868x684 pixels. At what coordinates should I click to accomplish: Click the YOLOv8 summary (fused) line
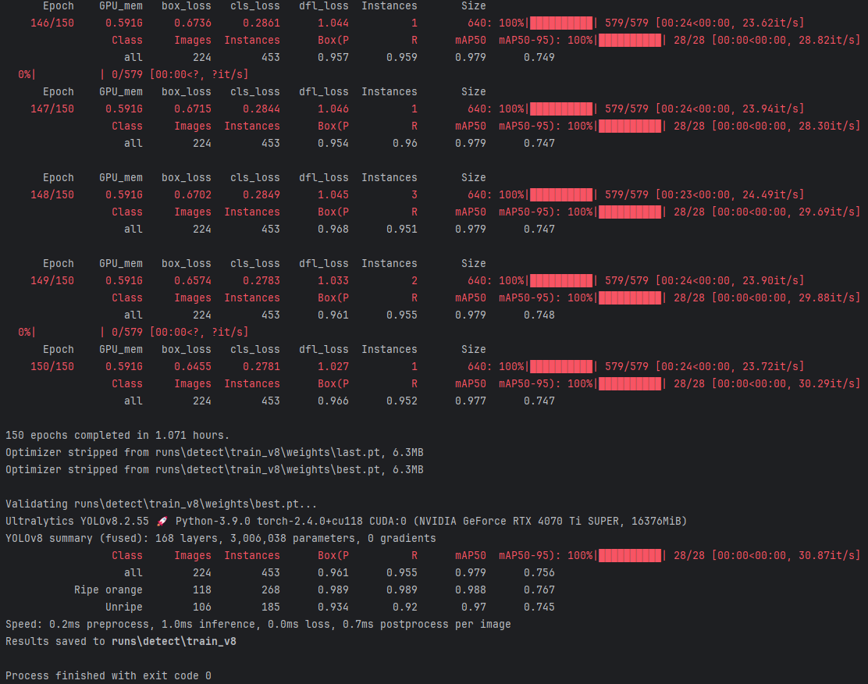(221, 538)
